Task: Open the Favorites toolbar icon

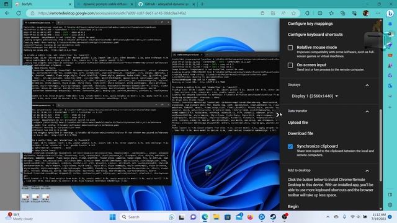Action: [331, 13]
